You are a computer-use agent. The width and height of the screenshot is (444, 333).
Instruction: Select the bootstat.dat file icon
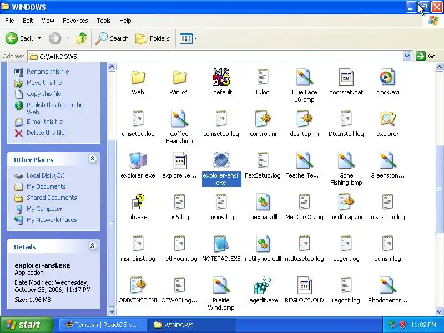coord(346,77)
